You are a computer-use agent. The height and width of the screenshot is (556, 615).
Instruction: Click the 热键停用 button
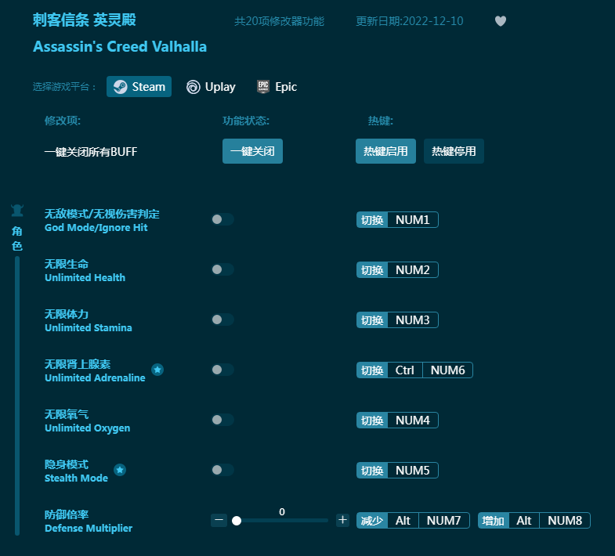(x=454, y=151)
